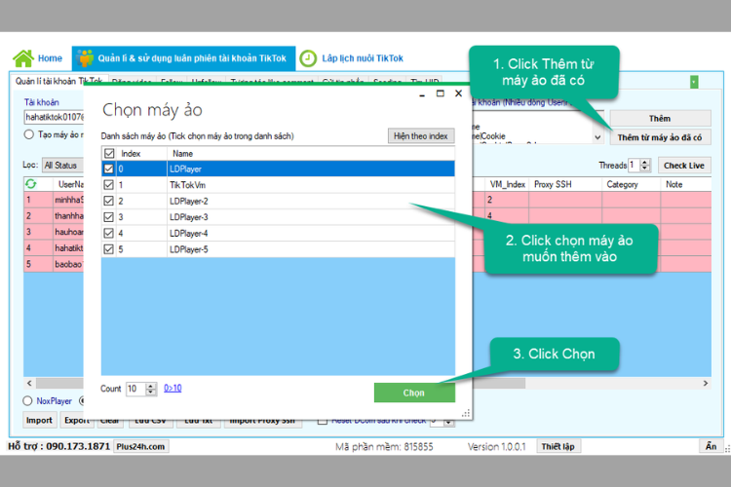Screen dimensions: 731x487
Task: Click the Hiện theo index button
Action: click(420, 136)
